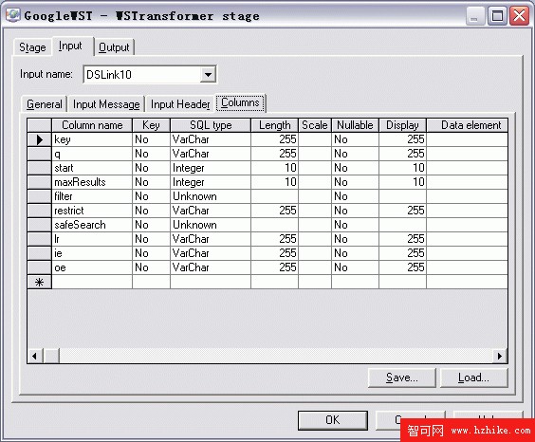Click the Column name header

[92, 125]
